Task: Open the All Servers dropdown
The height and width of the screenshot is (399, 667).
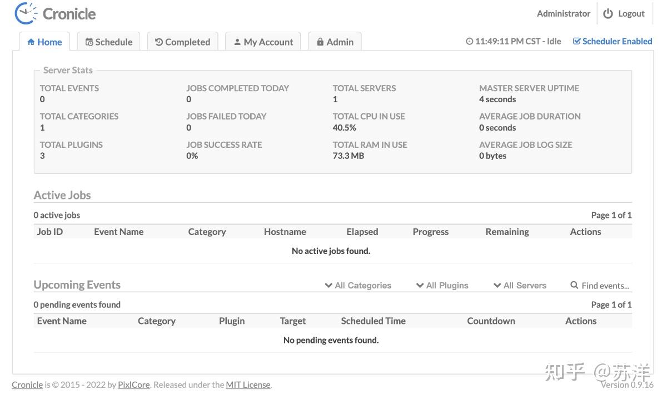Action: point(520,285)
